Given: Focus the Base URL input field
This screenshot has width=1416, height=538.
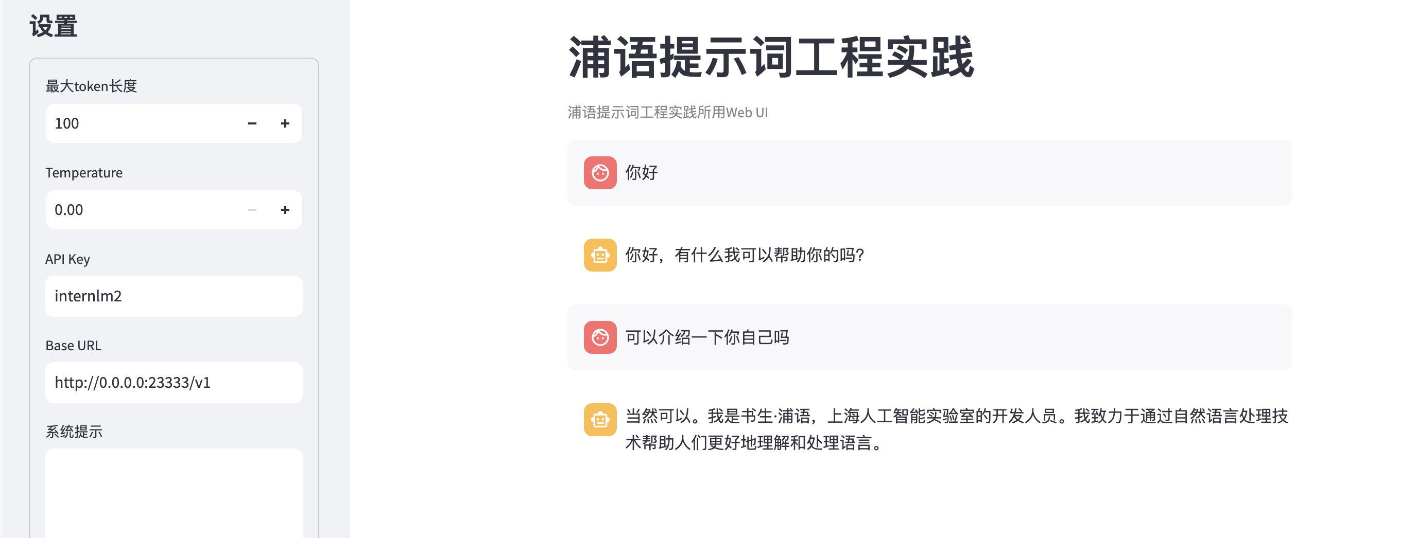Looking at the screenshot, I should point(174,383).
